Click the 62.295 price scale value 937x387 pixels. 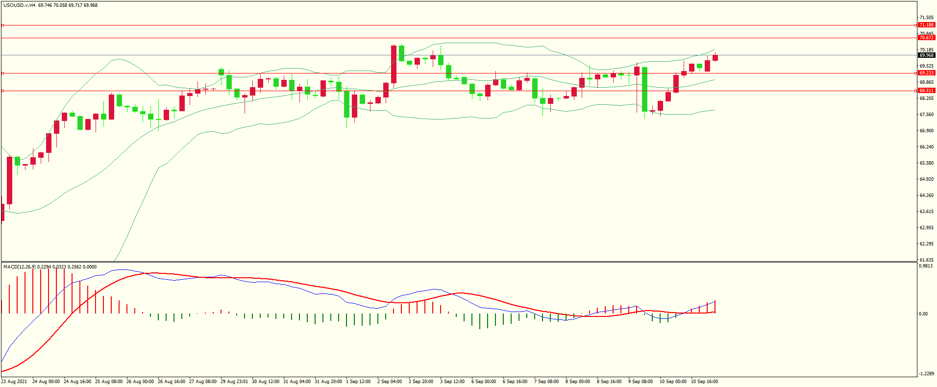pyautogui.click(x=927, y=244)
